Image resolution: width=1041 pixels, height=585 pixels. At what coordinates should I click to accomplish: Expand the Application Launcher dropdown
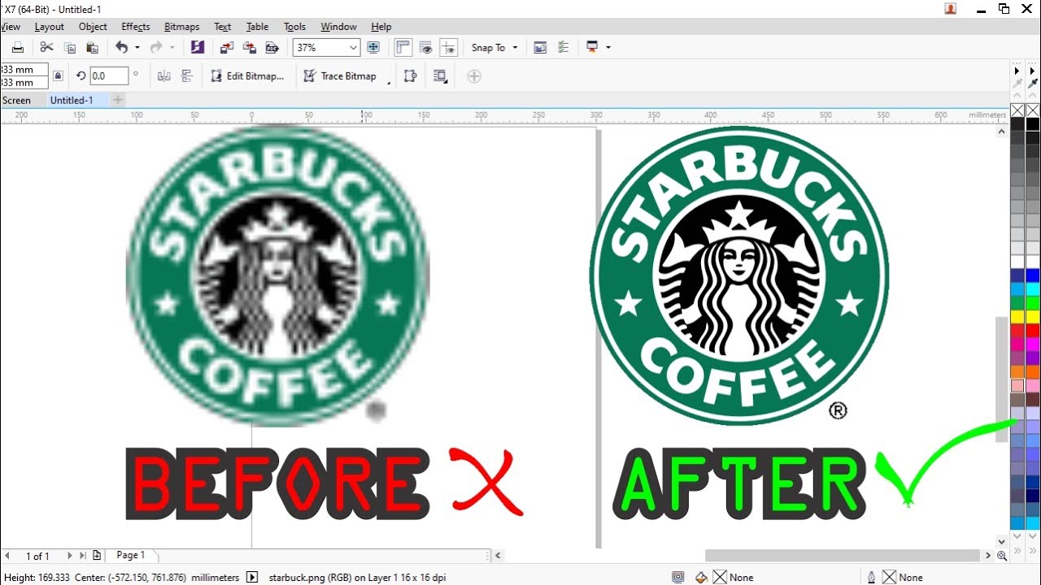click(x=608, y=48)
